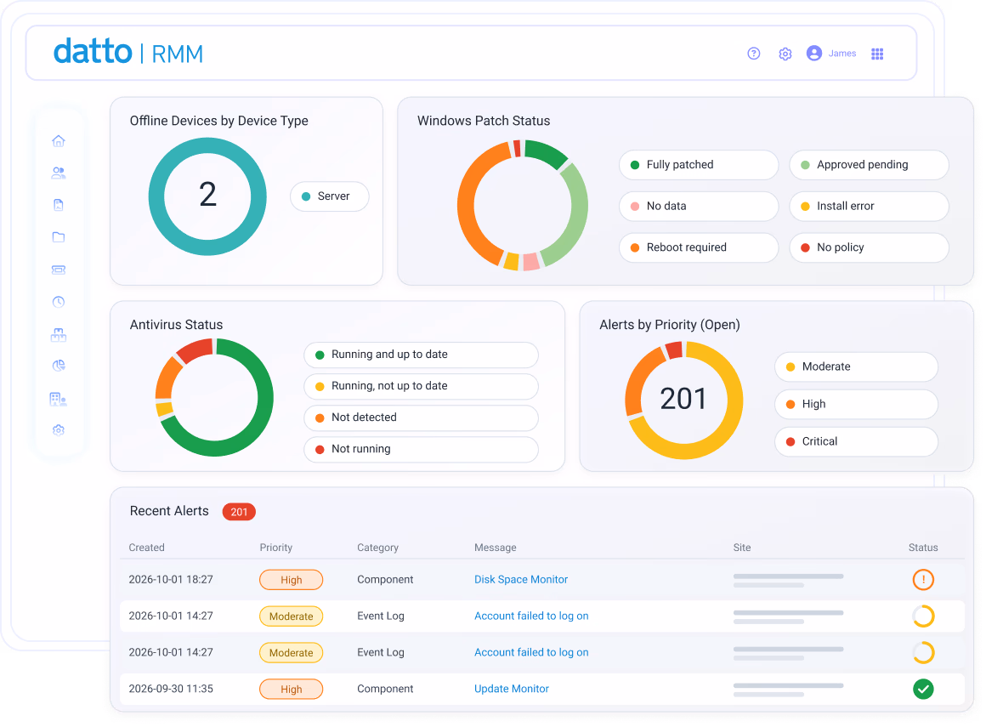Toggle the No policy legend item

[869, 247]
